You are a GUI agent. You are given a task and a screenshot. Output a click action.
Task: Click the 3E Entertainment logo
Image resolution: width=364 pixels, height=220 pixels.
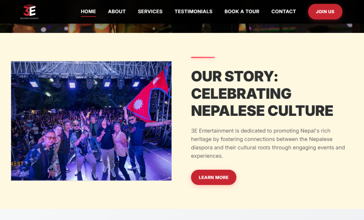coord(30,12)
